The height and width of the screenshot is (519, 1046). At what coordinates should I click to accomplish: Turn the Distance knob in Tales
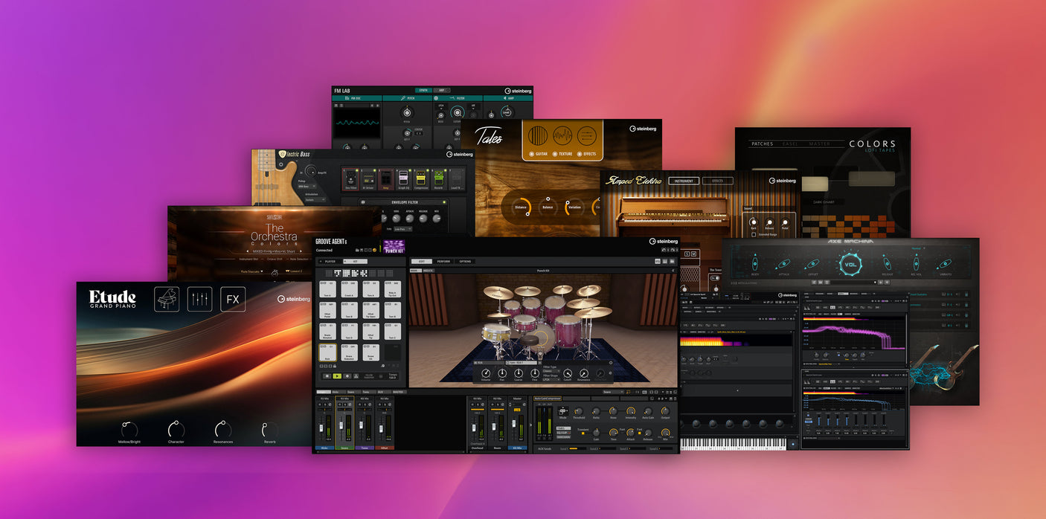[521, 207]
